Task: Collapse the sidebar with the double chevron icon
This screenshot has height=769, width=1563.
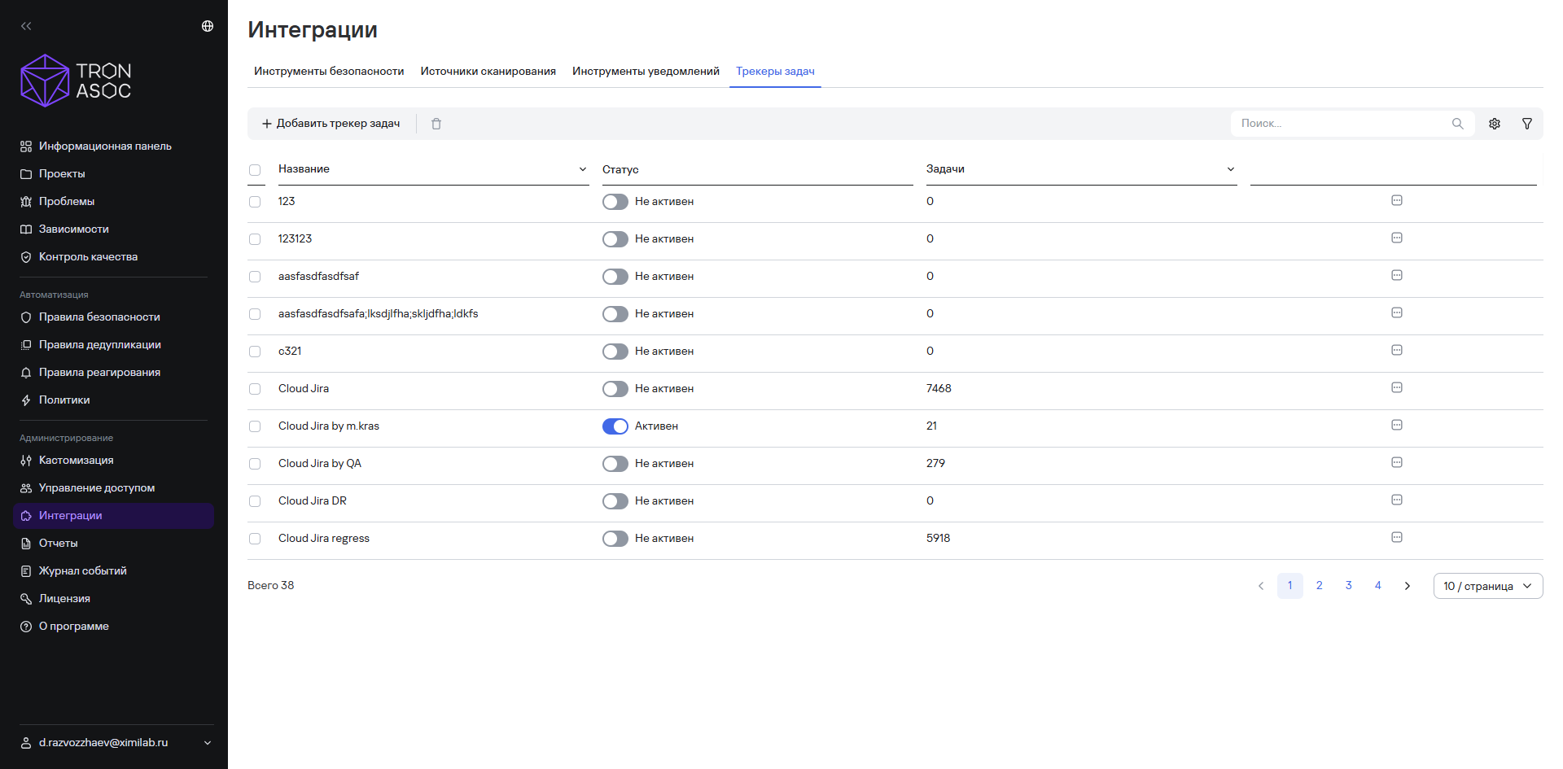Action: tap(26, 26)
